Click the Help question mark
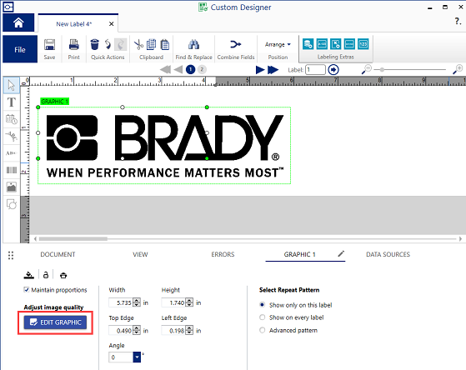The width and height of the screenshot is (466, 370). (x=458, y=21)
